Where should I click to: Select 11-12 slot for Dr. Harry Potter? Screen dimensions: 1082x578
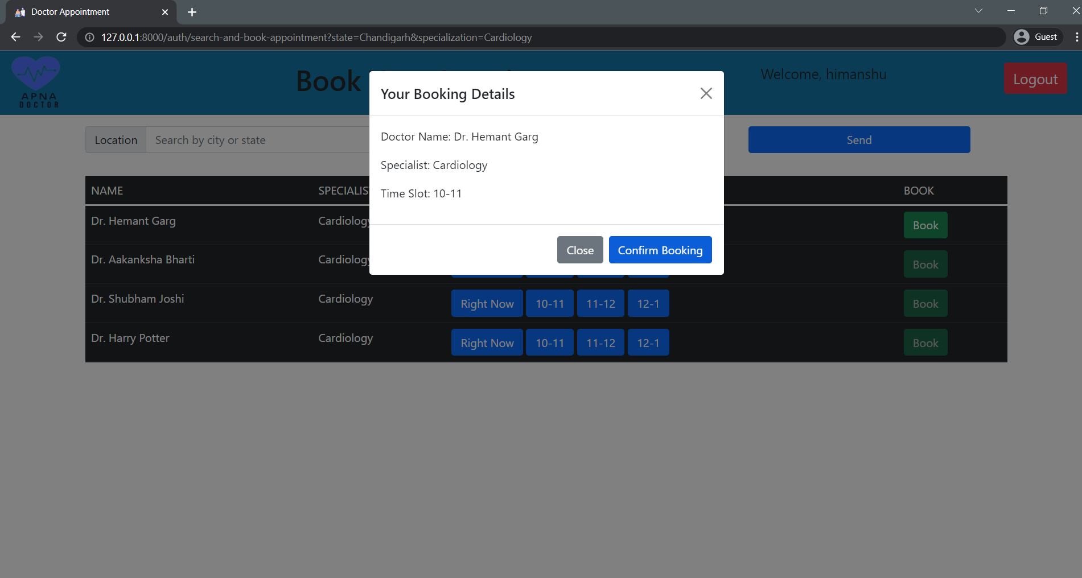click(x=600, y=343)
